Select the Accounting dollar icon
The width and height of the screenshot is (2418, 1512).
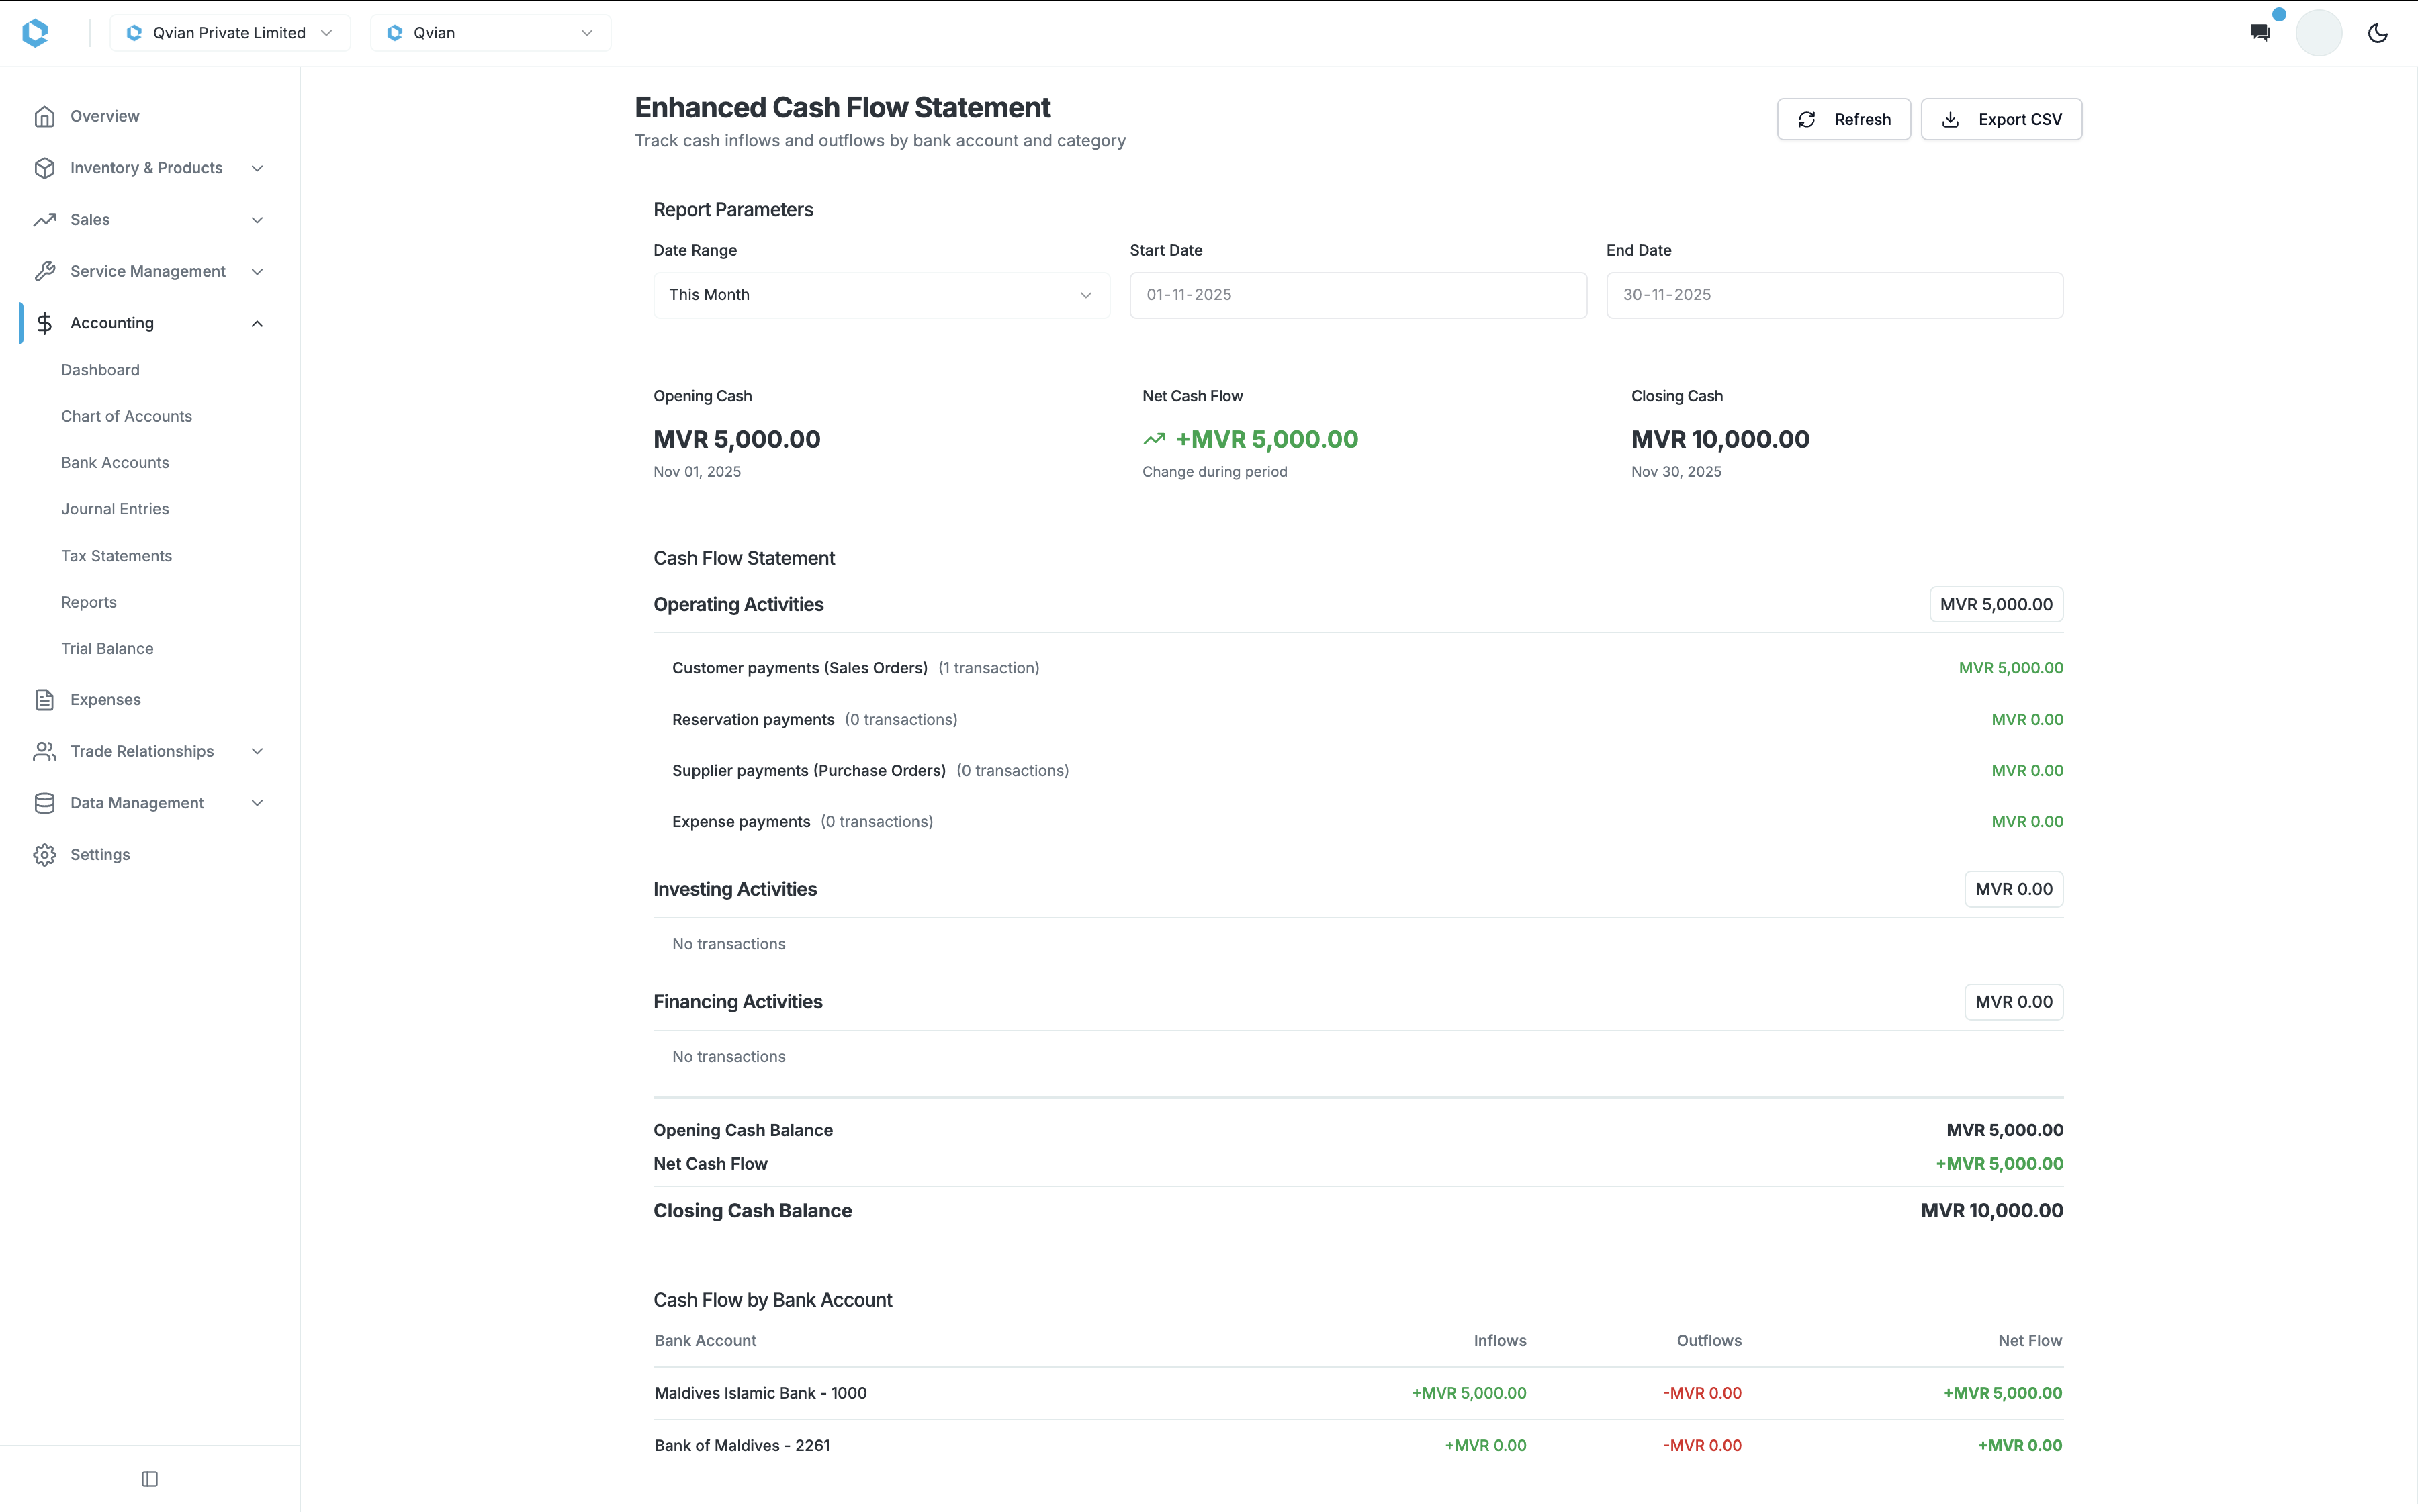[44, 322]
